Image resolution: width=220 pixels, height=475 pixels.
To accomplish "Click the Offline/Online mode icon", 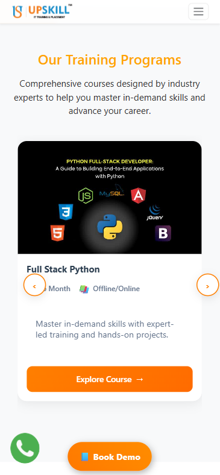I will pos(84,289).
